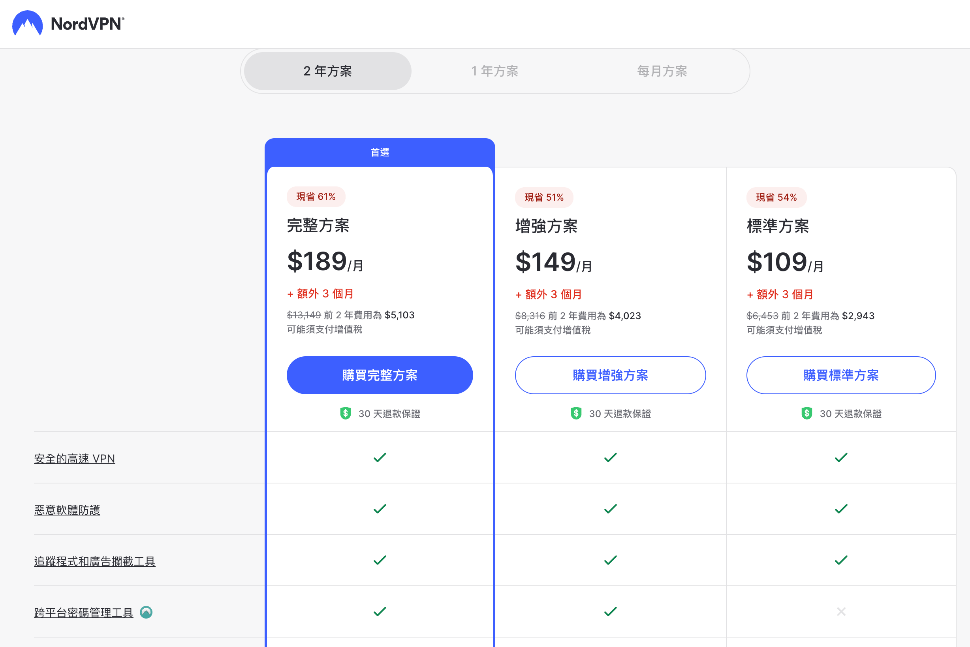Click the NordPass icon beside 跨平台密碼管理工具

pos(146,612)
